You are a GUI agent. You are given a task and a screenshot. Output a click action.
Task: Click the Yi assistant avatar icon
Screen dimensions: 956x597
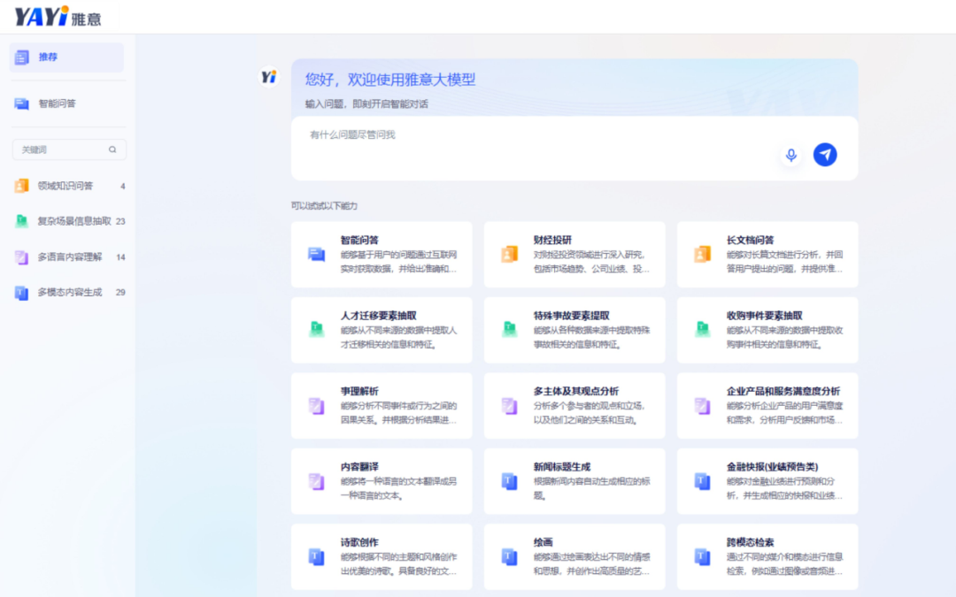point(269,77)
